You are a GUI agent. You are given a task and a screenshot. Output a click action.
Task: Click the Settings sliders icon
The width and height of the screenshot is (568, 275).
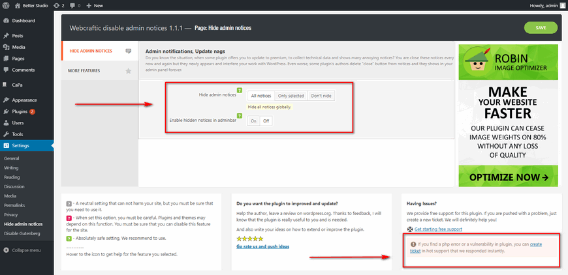[x=6, y=145]
